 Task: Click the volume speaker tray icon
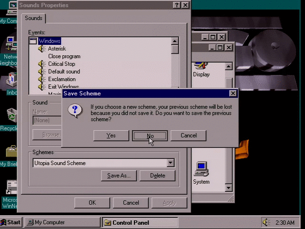click(x=266, y=222)
